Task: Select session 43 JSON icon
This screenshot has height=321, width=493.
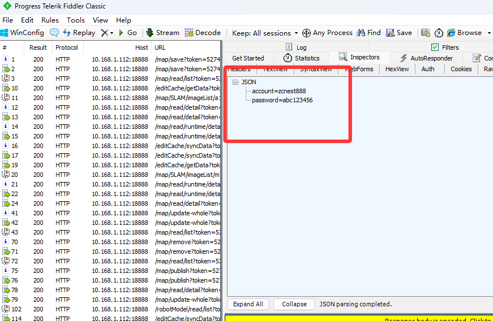Action: click(x=6, y=232)
